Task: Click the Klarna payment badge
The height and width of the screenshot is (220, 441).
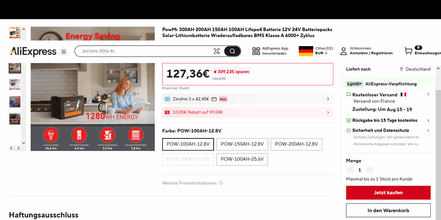Action: [x=223, y=99]
